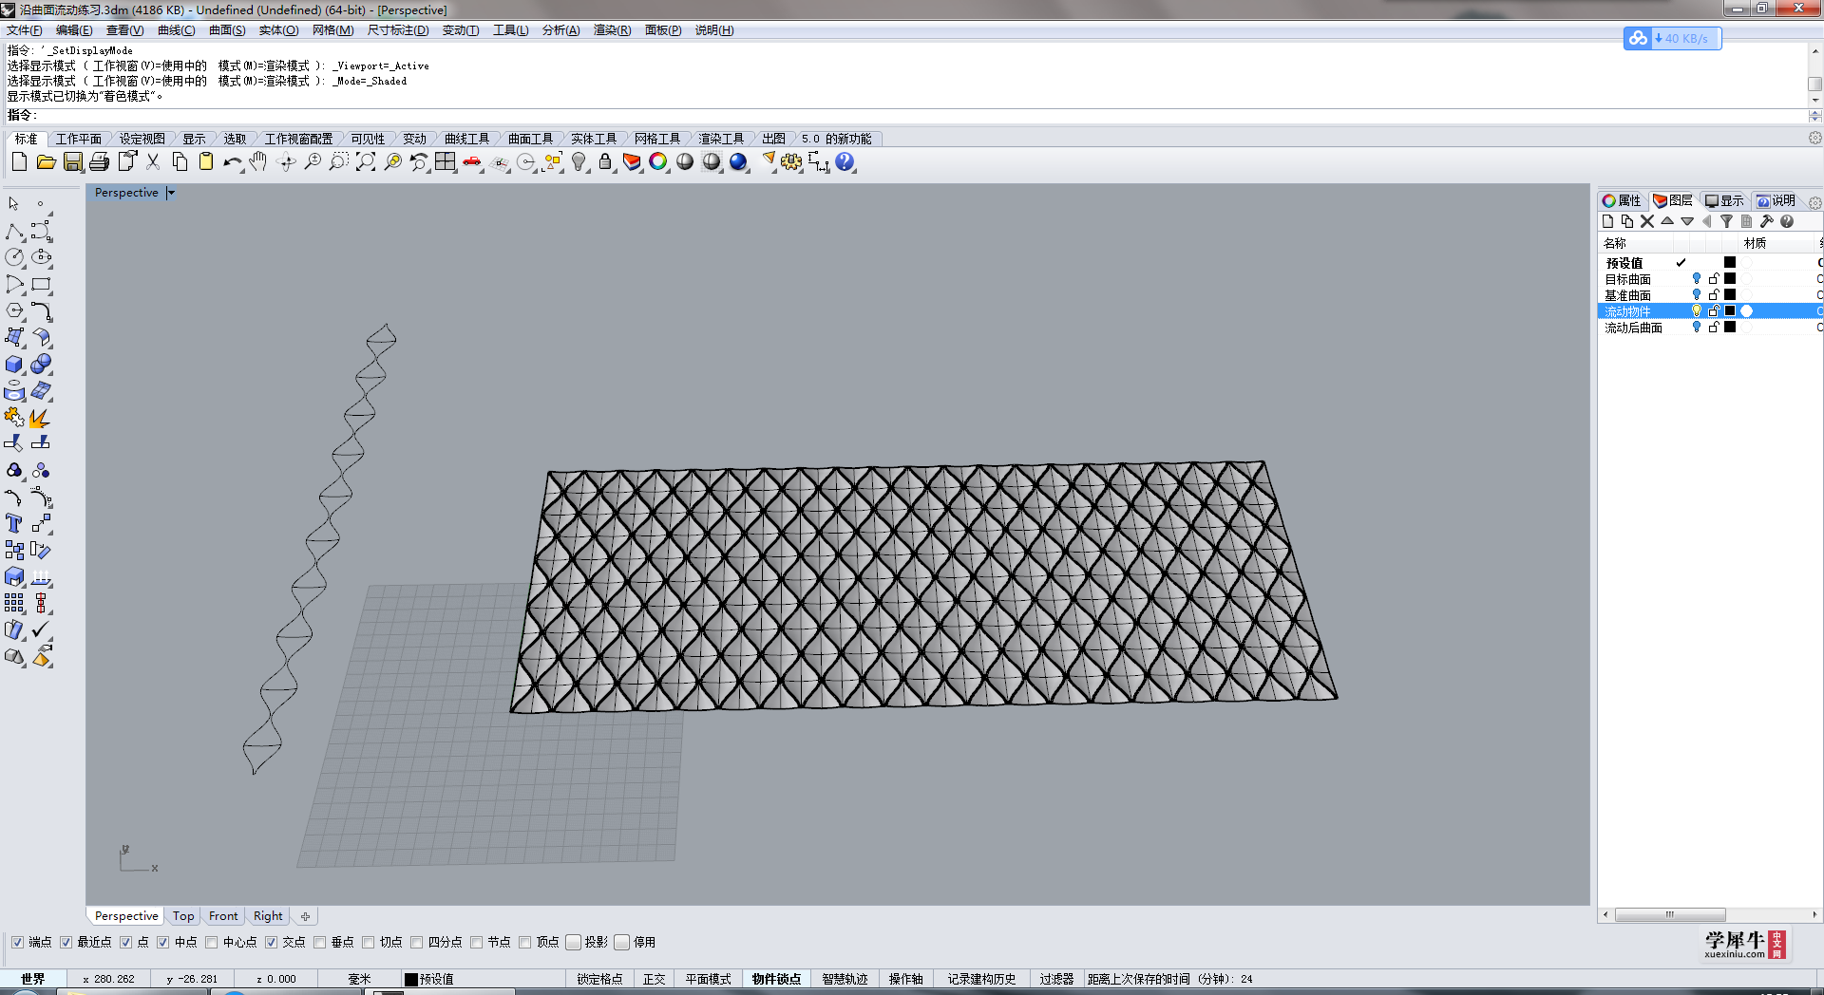Screen dimensions: 1824x995
Task: Click the Zoom Extents icon
Action: pos(366,162)
